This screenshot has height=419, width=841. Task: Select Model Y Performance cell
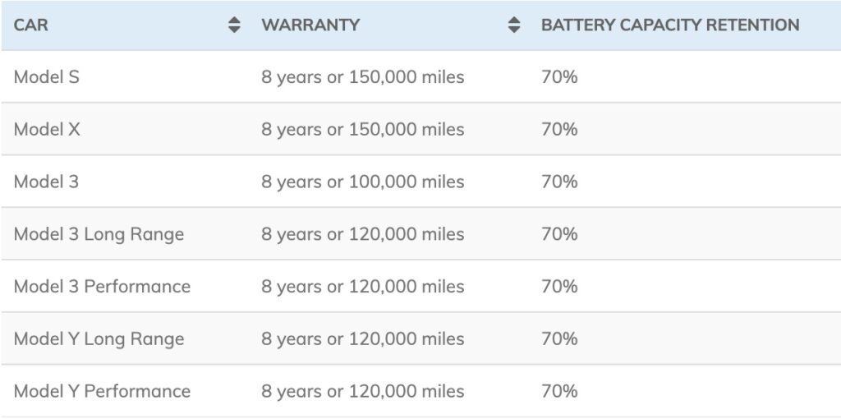(x=102, y=390)
